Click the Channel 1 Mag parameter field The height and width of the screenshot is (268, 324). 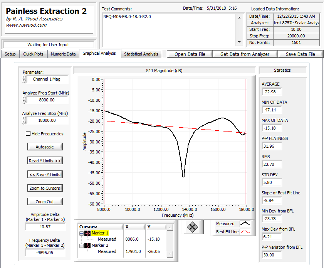47,79
